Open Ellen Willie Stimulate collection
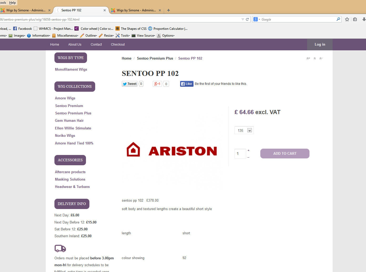This screenshot has height=272, width=366. tap(73, 128)
